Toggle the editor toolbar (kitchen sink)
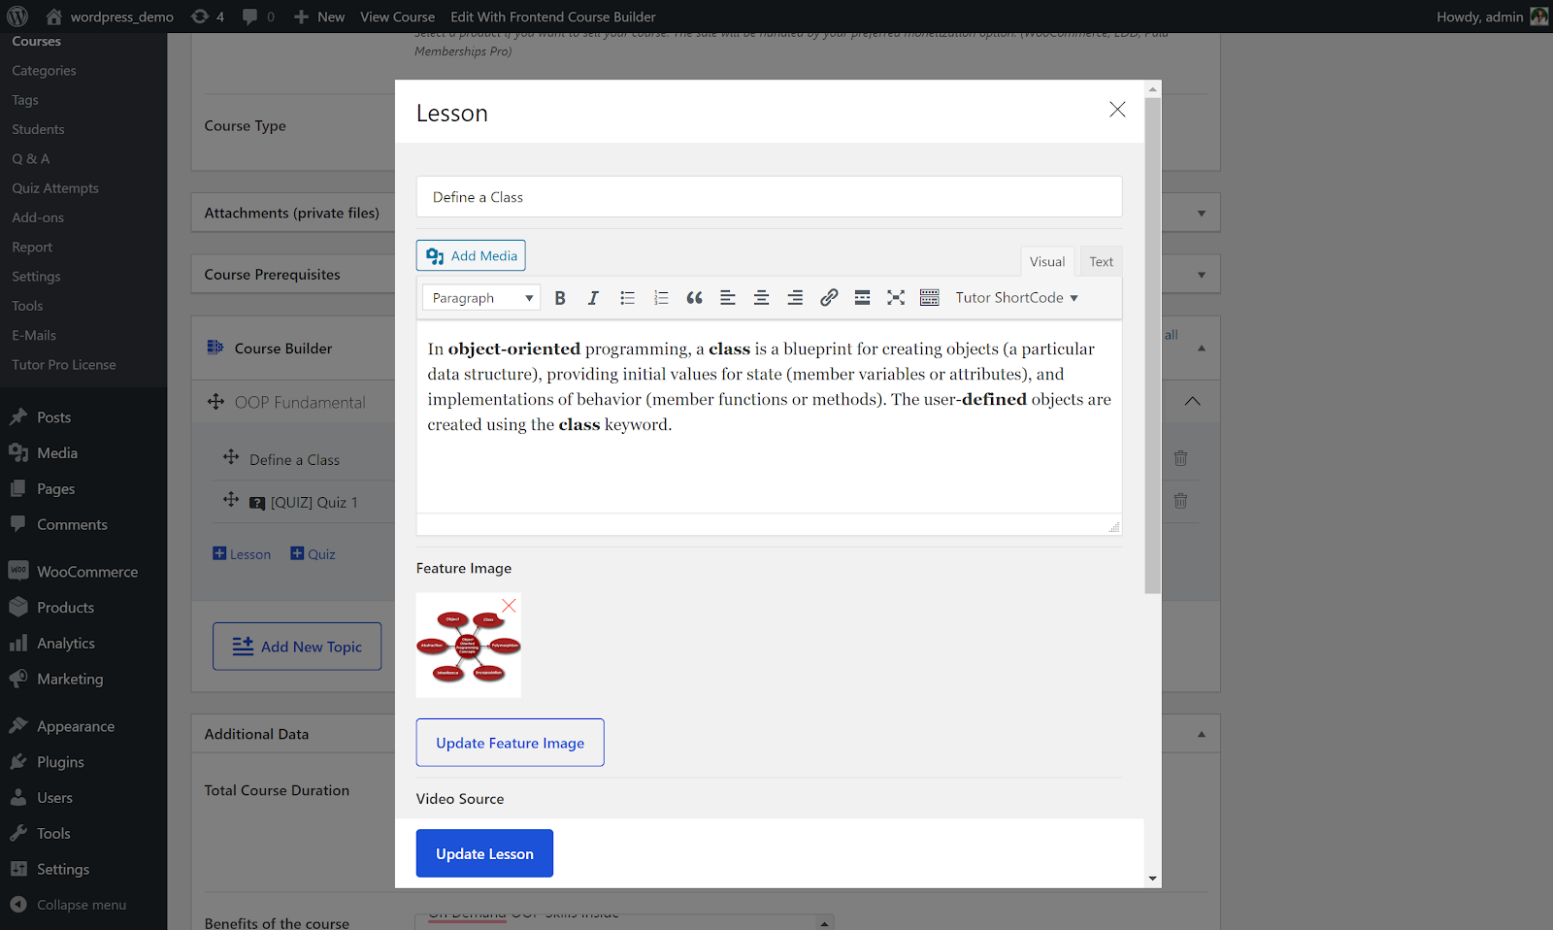This screenshot has width=1553, height=930. (930, 298)
